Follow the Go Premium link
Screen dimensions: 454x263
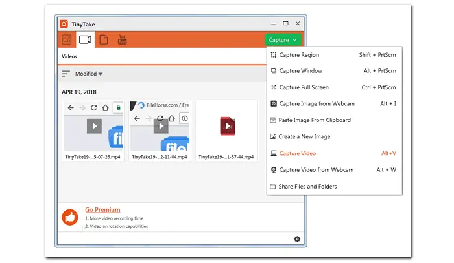point(102,209)
